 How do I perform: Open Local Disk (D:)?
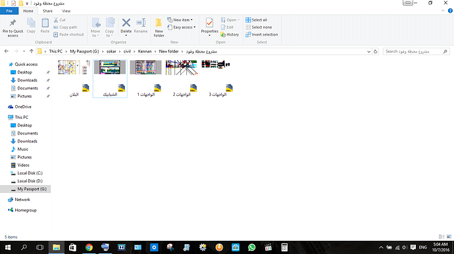pos(30,181)
